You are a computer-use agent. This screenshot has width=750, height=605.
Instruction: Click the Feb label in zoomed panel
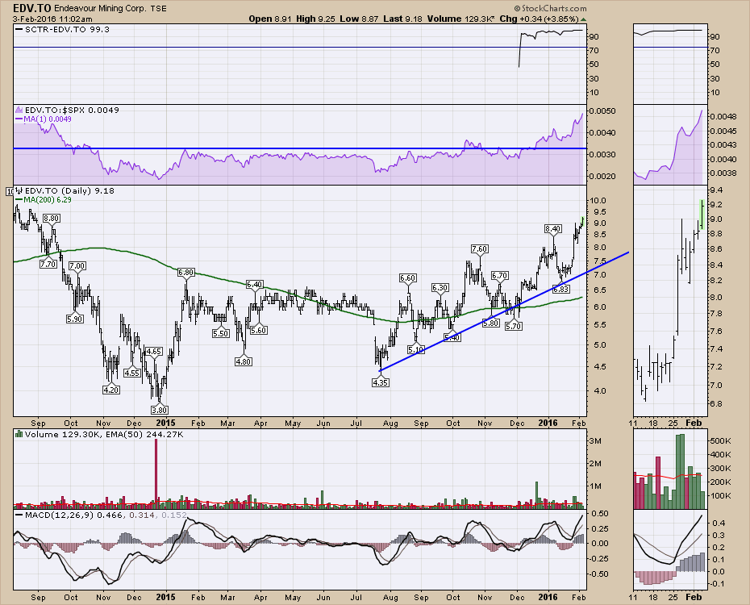[x=694, y=423]
